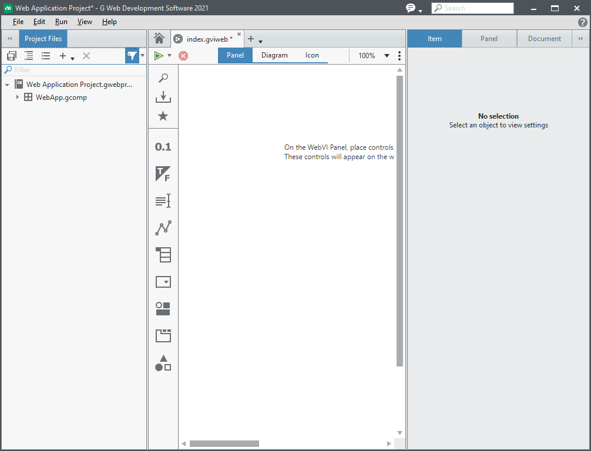Click the scroll down arrow of panel
Viewport: 591px width, 451px height.
tap(400, 433)
